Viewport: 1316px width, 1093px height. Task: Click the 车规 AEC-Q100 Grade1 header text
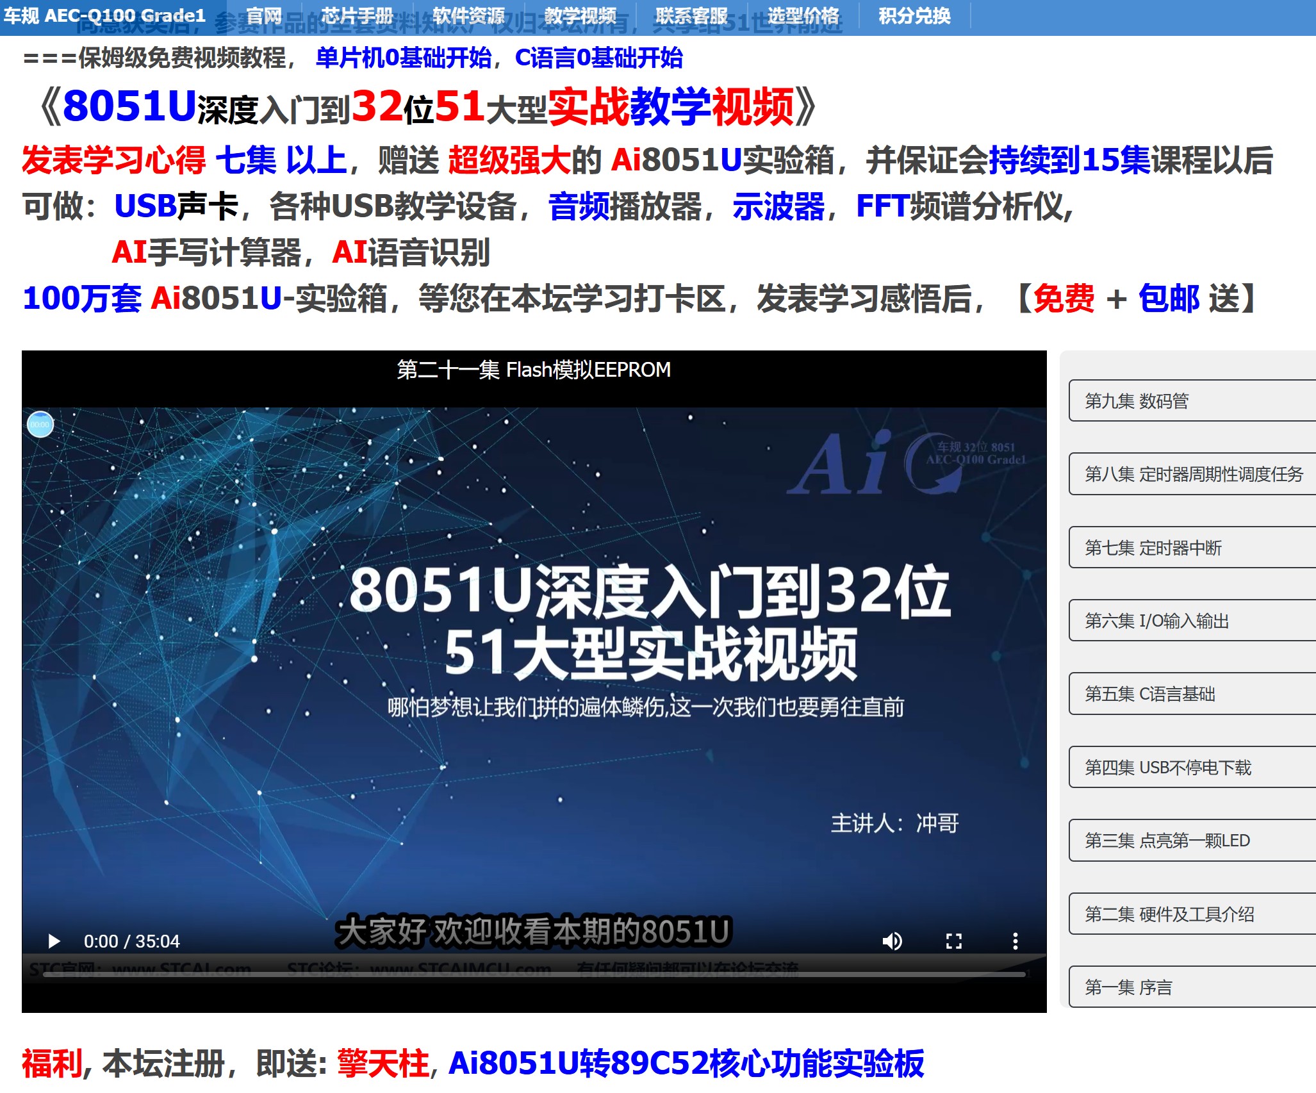104,16
